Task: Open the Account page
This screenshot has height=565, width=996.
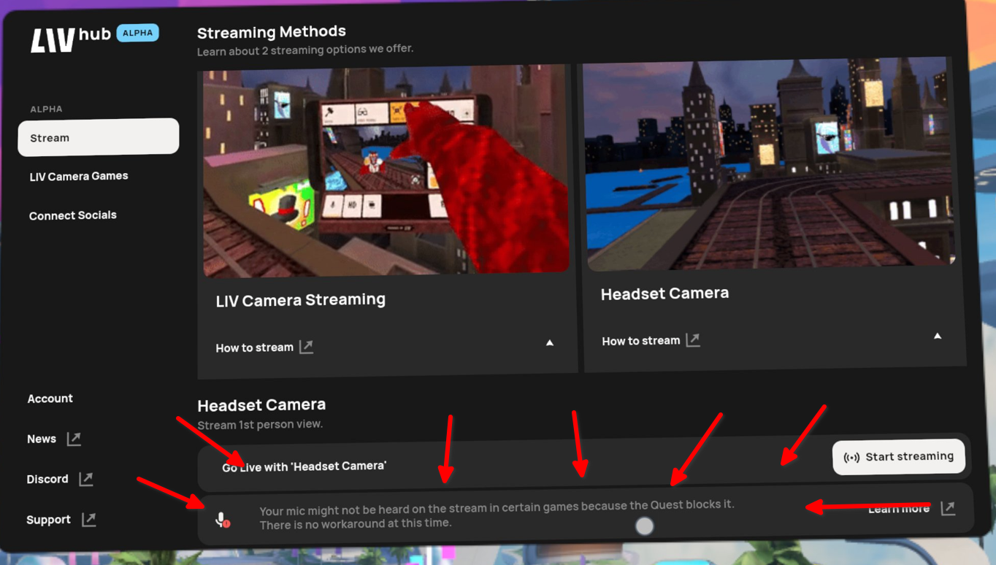Action: click(x=50, y=399)
